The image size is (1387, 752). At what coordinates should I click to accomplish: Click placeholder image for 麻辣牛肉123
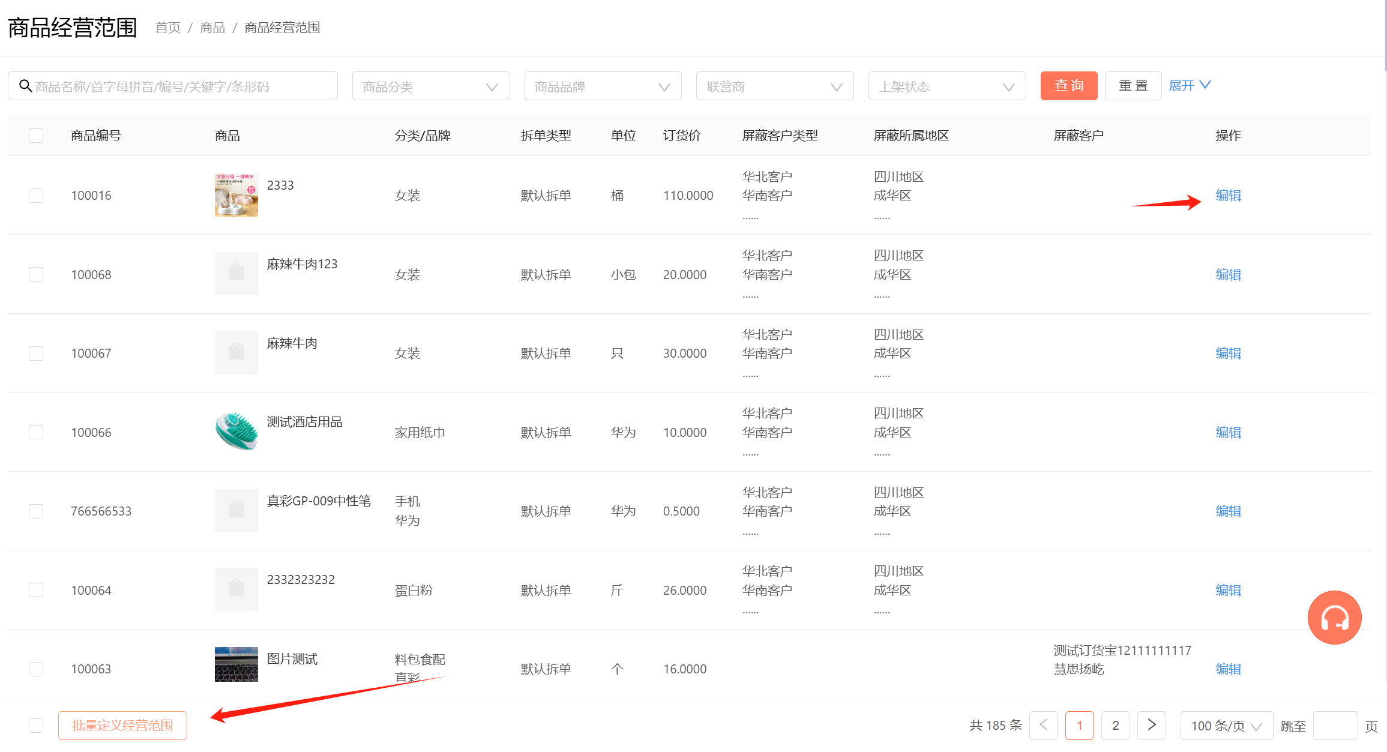(236, 274)
